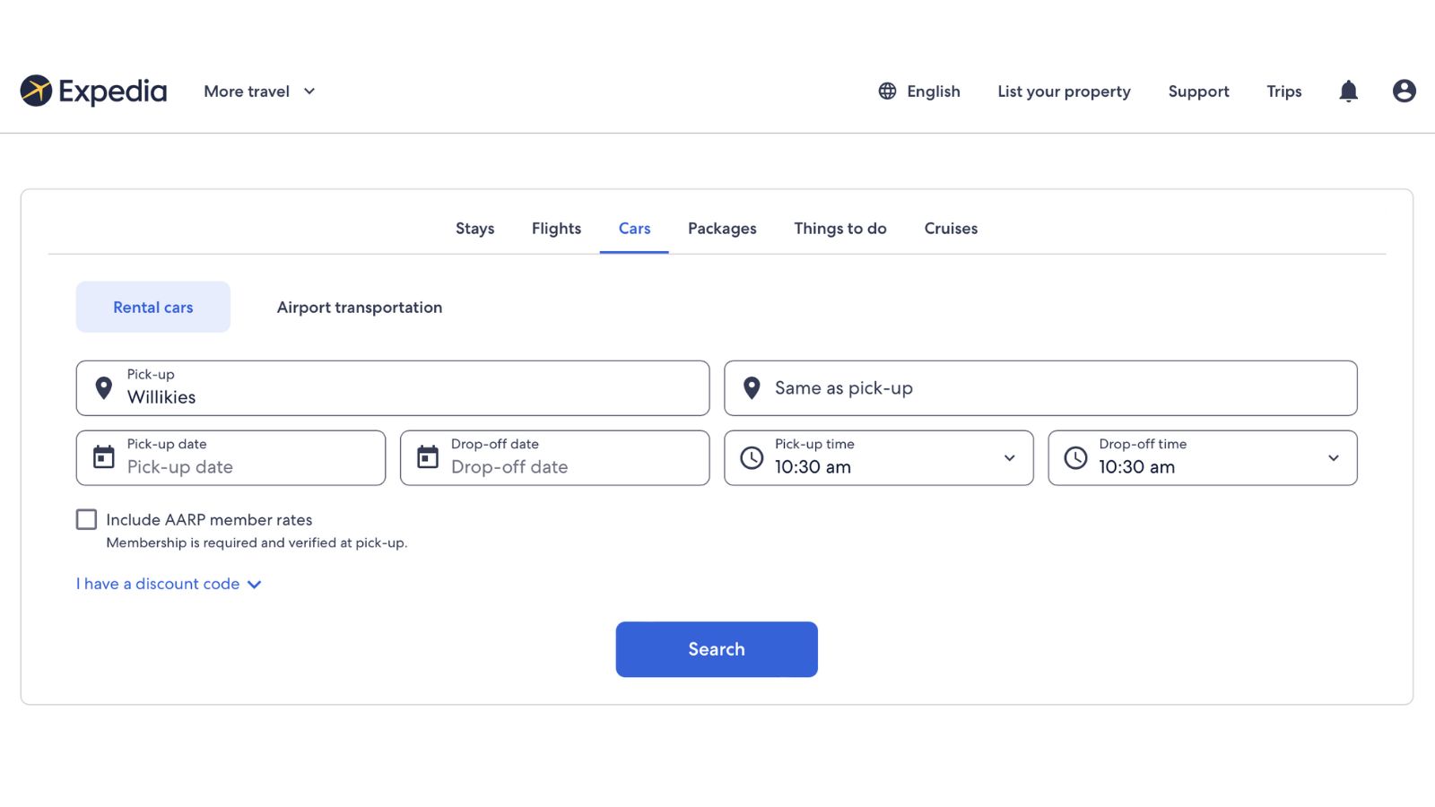1435x807 pixels.
Task: Select the Rental cars option
Action: pos(152,307)
